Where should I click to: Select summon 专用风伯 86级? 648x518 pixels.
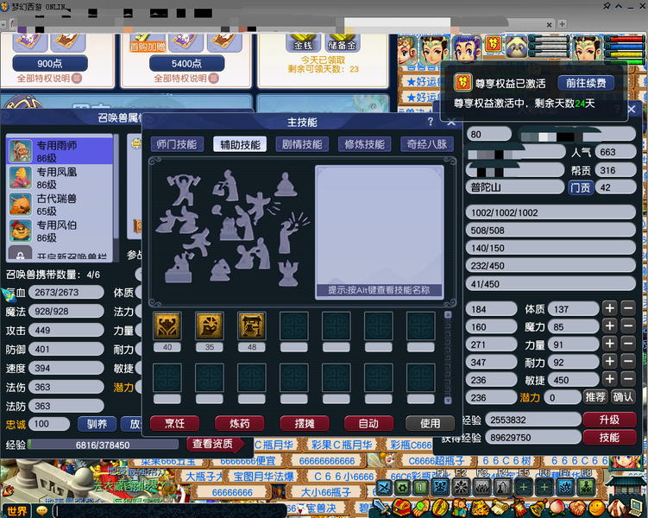(x=60, y=231)
